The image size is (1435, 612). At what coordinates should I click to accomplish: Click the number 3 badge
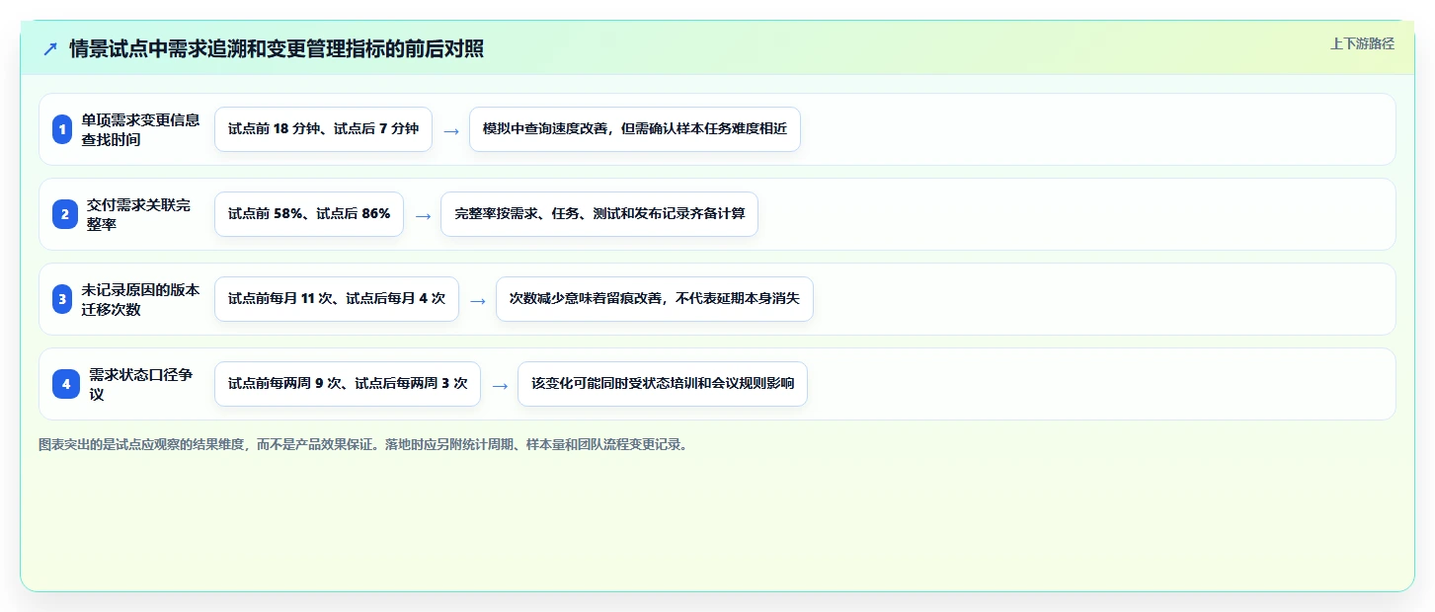62,299
